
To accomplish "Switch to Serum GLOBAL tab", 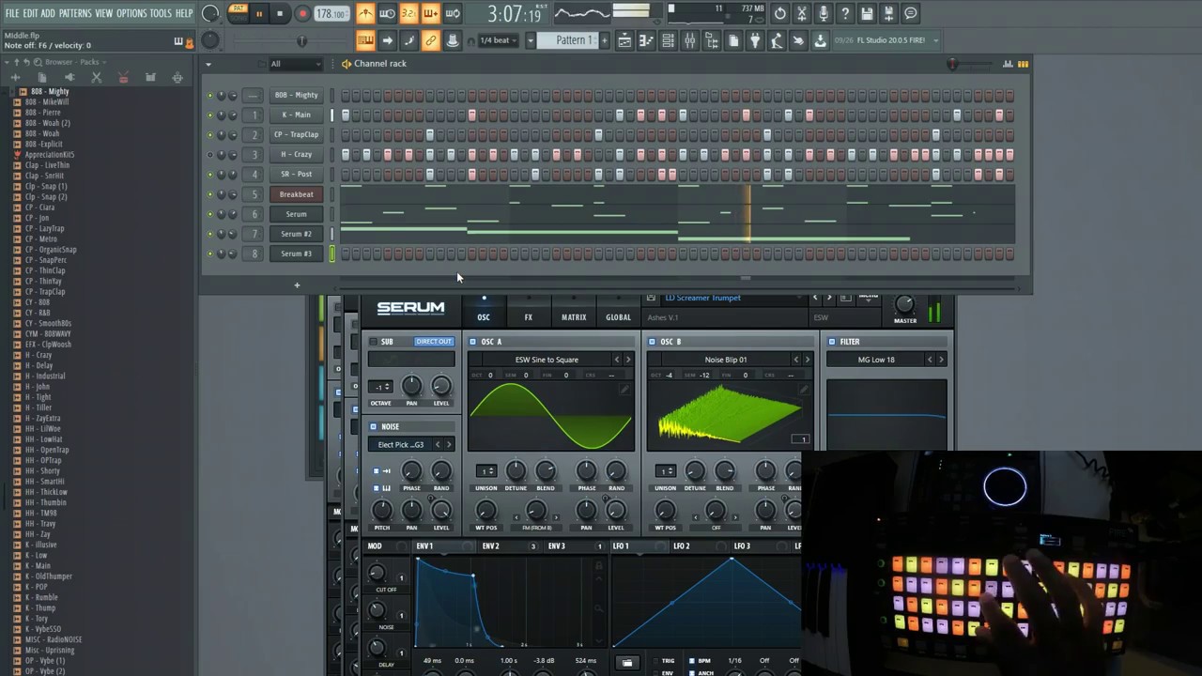I will coord(618,317).
